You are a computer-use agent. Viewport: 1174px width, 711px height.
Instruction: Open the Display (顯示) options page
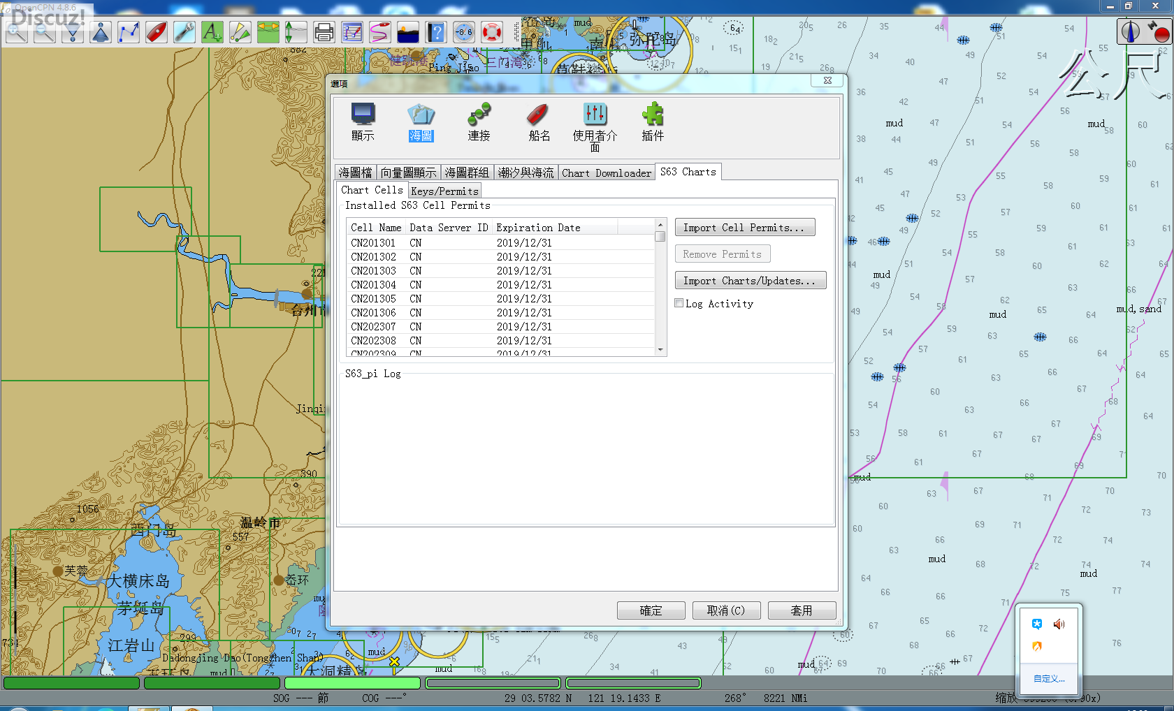(x=363, y=122)
